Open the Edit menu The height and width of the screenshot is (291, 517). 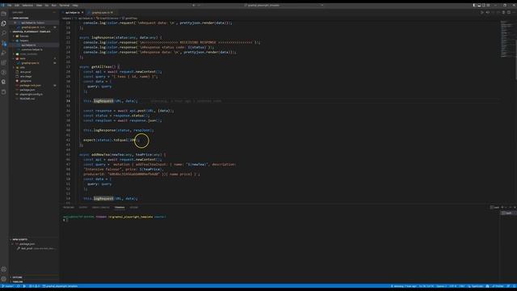(x=17, y=6)
